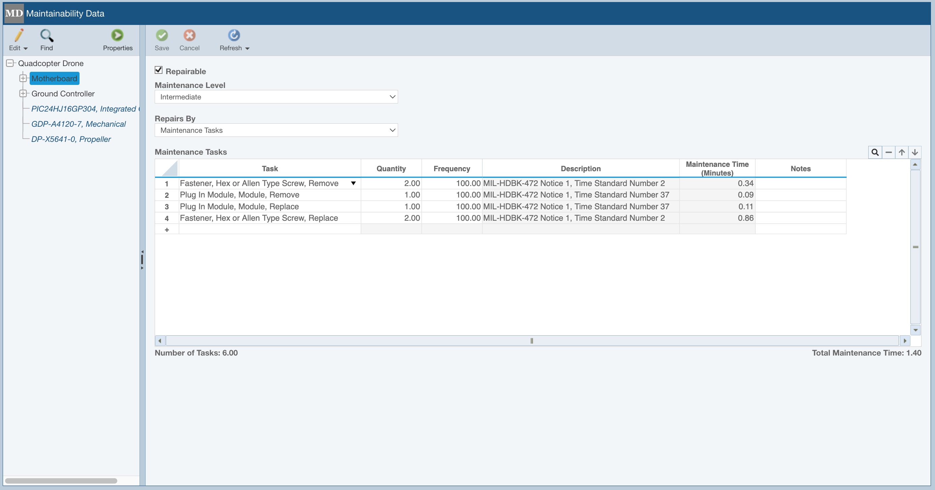The height and width of the screenshot is (490, 935).
Task: Select the DP-X5641-0, Propeller tree item
Action: (x=71, y=140)
